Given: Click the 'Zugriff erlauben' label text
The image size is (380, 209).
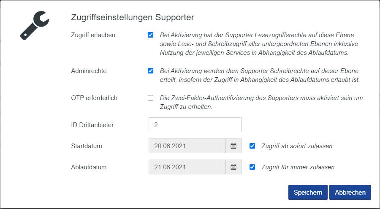Looking at the screenshot, I should pos(93,35).
